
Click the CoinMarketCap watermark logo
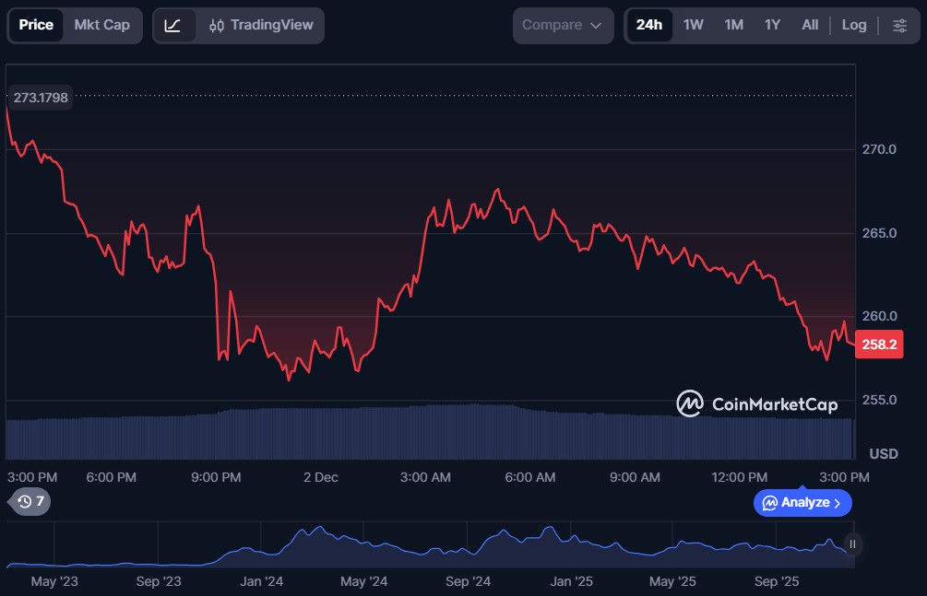point(756,403)
